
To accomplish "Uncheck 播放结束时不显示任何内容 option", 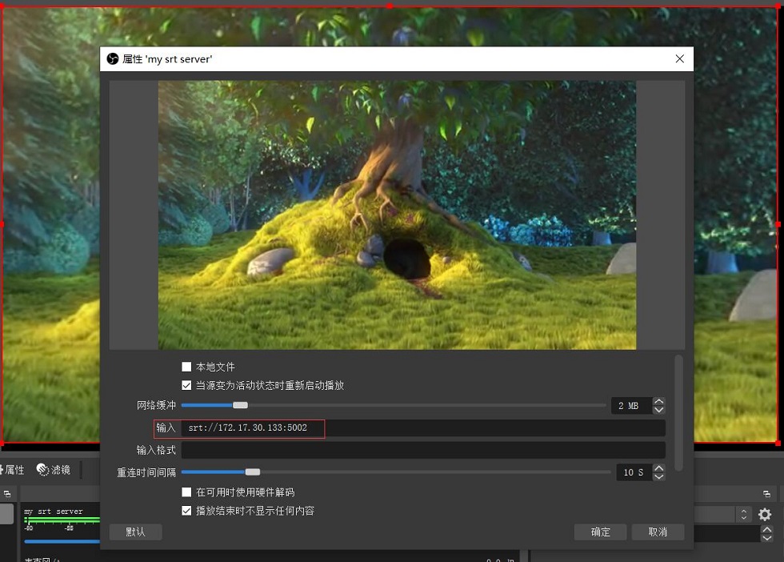I will click(x=186, y=511).
